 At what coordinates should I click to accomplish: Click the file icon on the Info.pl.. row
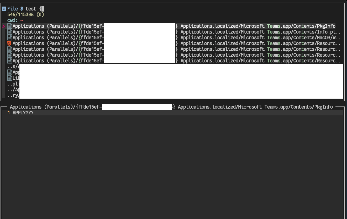pyautogui.click(x=9, y=32)
